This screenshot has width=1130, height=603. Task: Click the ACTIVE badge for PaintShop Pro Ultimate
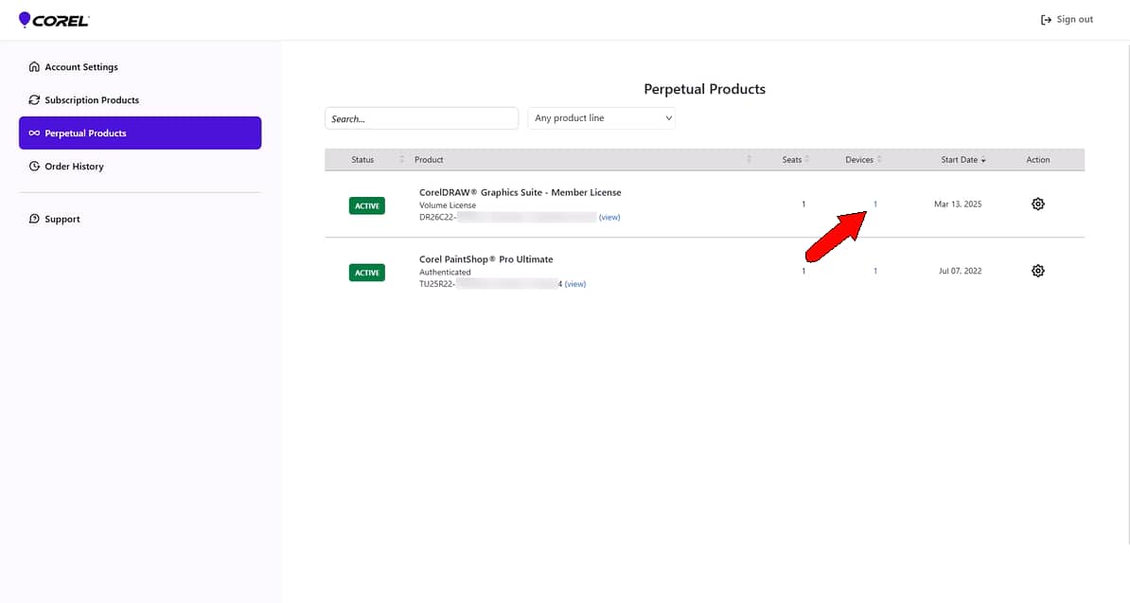point(367,273)
